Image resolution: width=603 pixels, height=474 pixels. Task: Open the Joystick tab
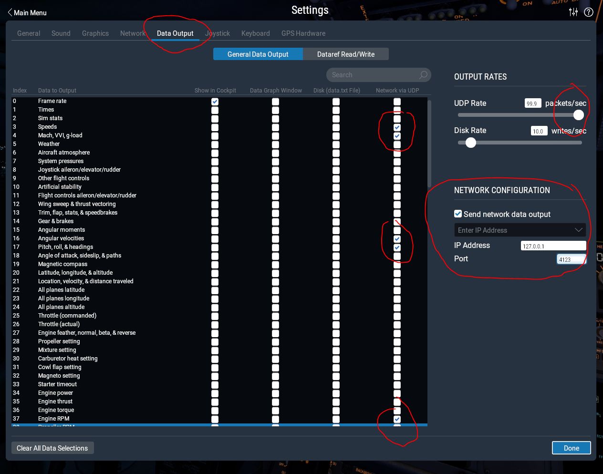(218, 33)
